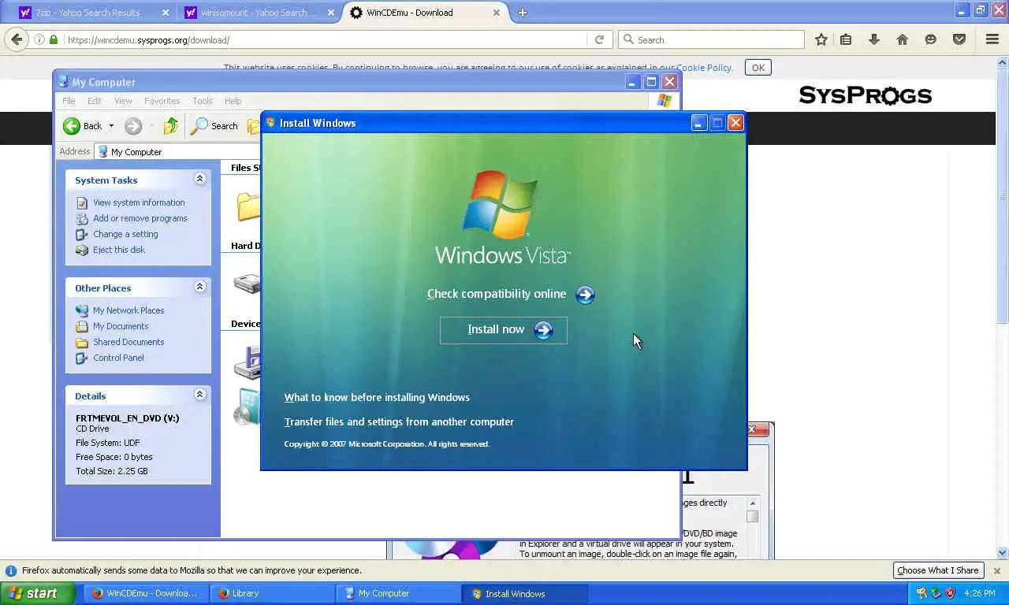The height and width of the screenshot is (605, 1009).
Task: Open the File menu in My Computer
Action: (x=69, y=101)
